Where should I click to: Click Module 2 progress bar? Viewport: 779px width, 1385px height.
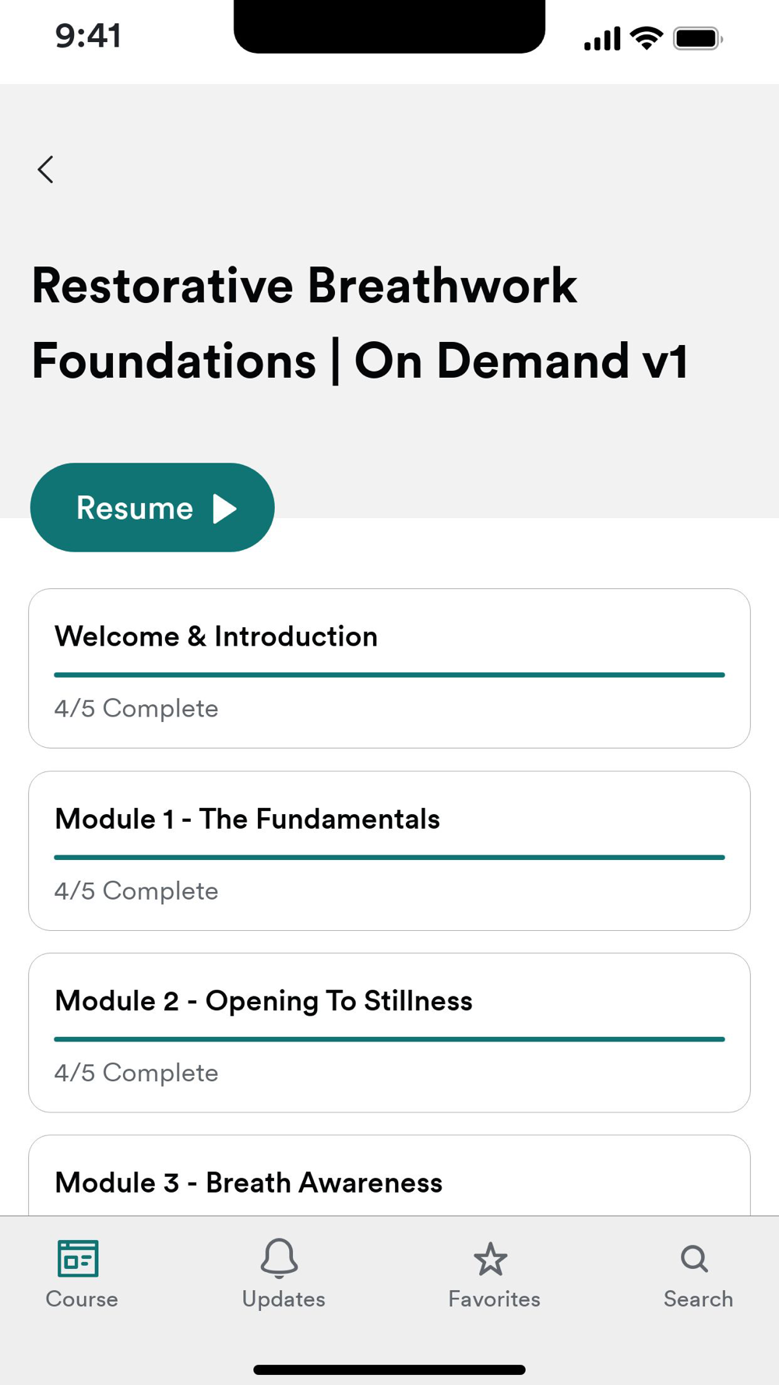pyautogui.click(x=389, y=1039)
